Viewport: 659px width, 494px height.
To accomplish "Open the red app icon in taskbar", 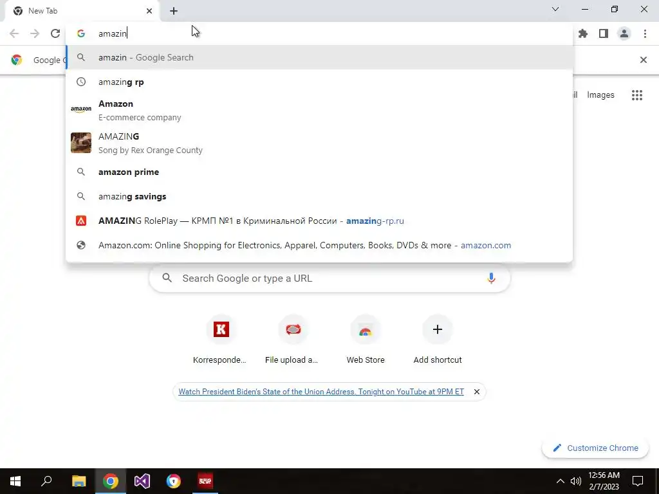I will click(x=205, y=481).
